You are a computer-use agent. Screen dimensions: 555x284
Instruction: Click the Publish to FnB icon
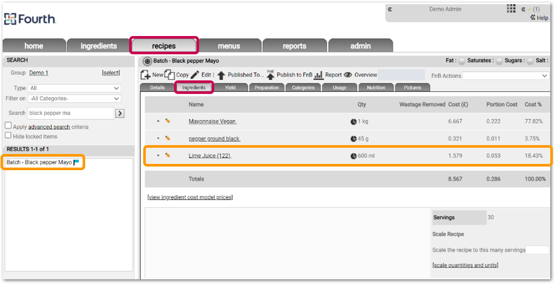tap(270, 74)
